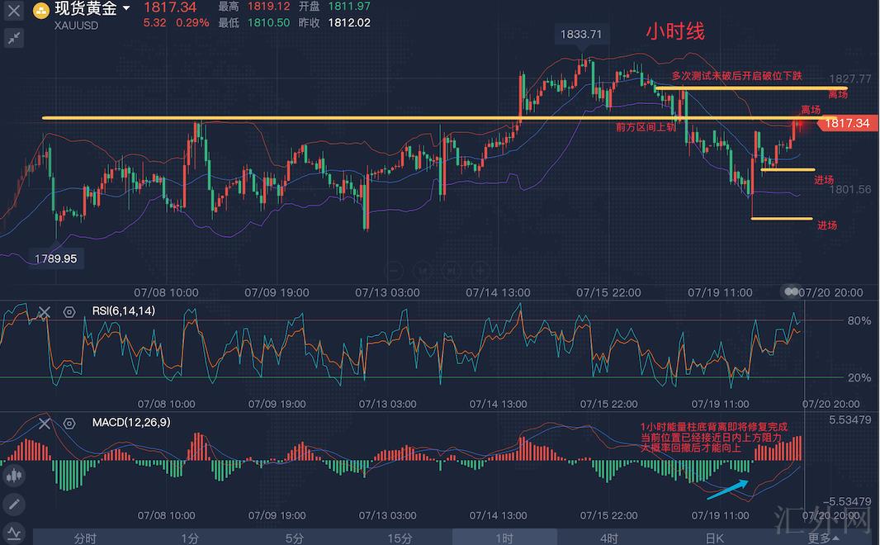Open the indicators line icon
Image resolution: width=880 pixels, height=545 pixels.
click(14, 532)
